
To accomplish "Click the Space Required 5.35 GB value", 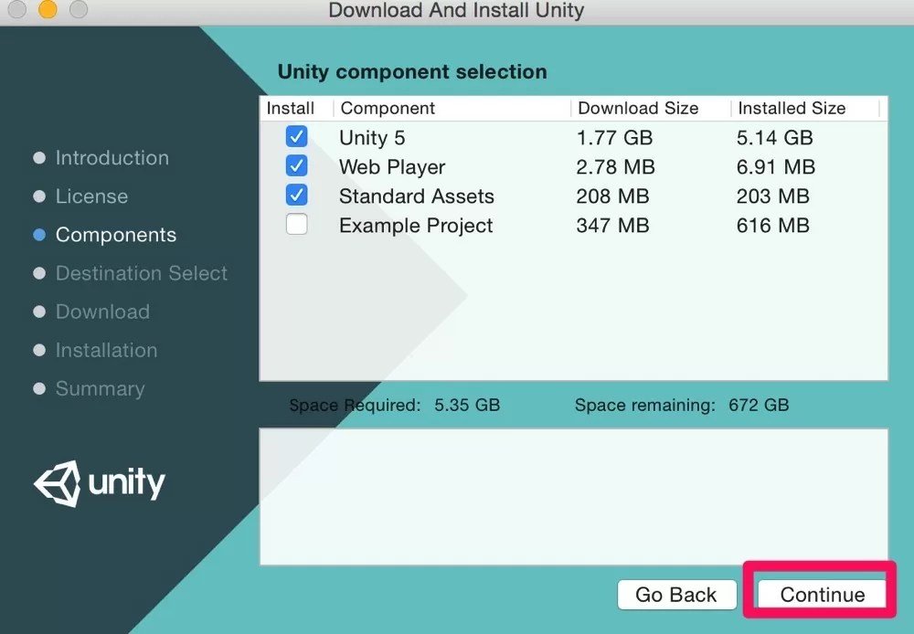I will [467, 405].
